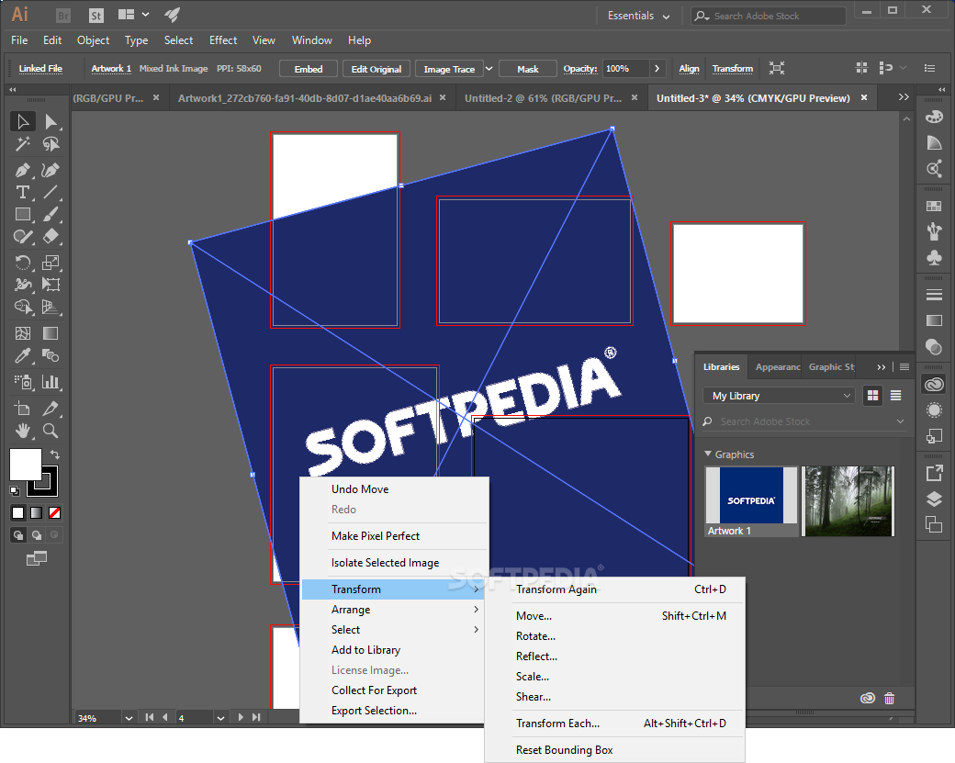955x763 pixels.
Task: Choose Arrange in the context menu
Action: [x=395, y=610]
